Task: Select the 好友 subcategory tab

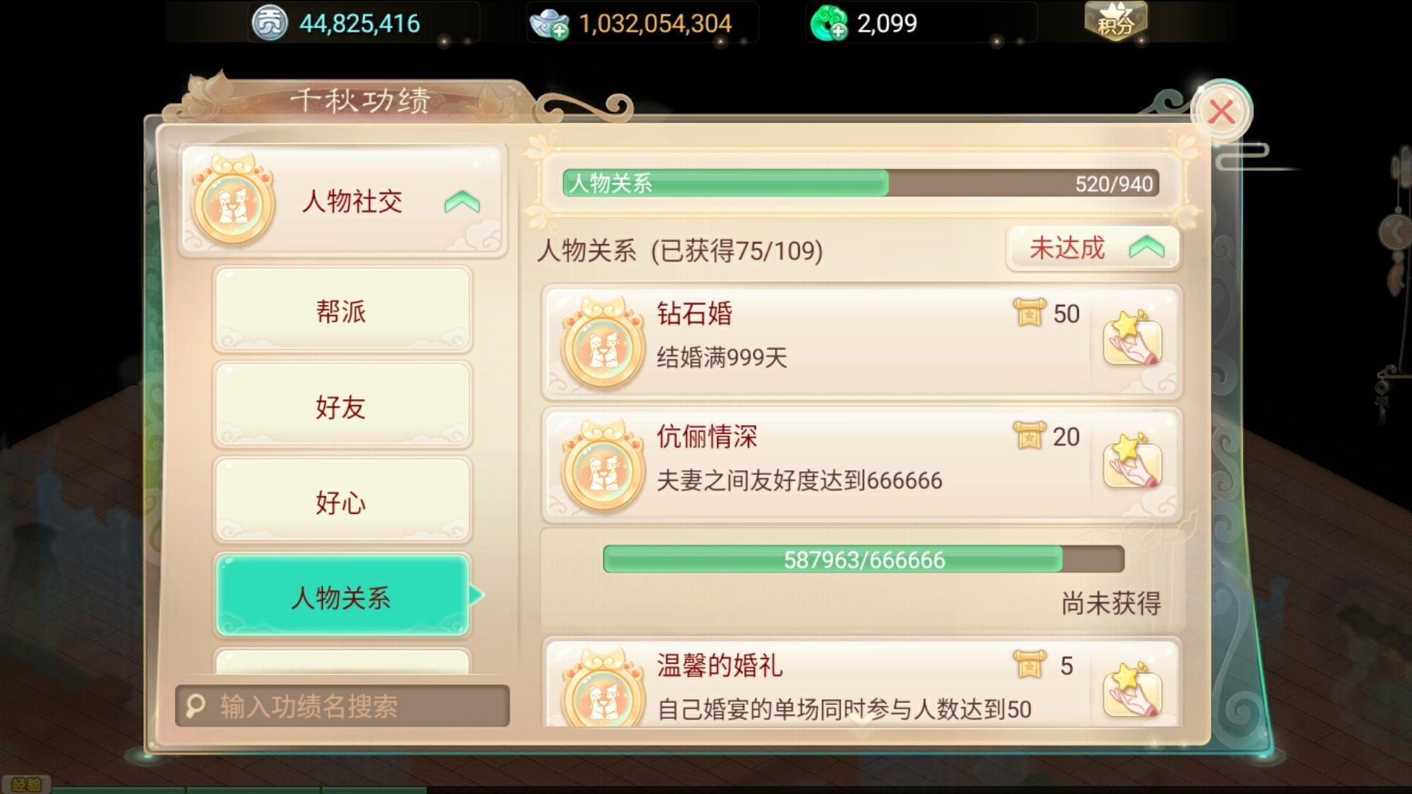Action: 342,407
